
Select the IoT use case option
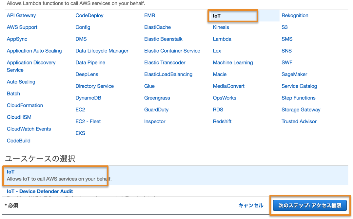tap(176, 176)
